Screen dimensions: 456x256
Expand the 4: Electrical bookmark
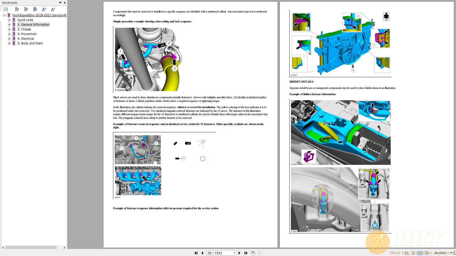9,39
